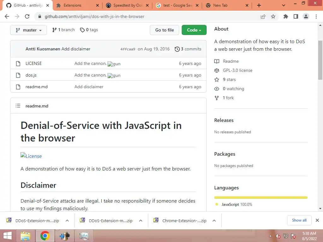
Task: Open commit hash 4ffcaa9
Action: click(x=128, y=49)
